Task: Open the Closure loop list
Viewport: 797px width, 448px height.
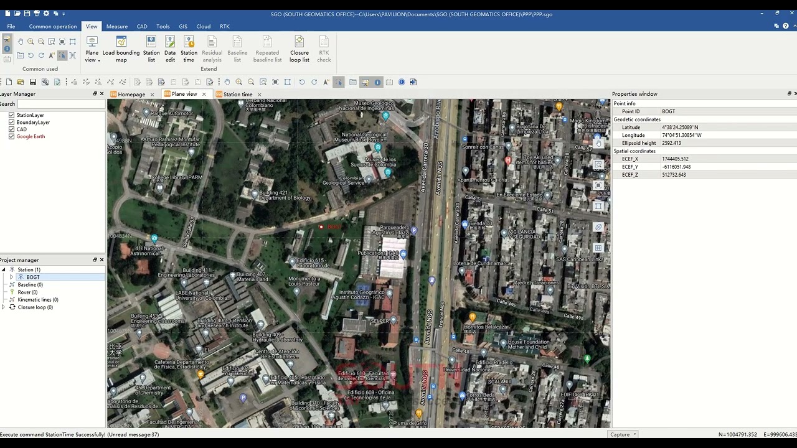Action: [x=299, y=49]
